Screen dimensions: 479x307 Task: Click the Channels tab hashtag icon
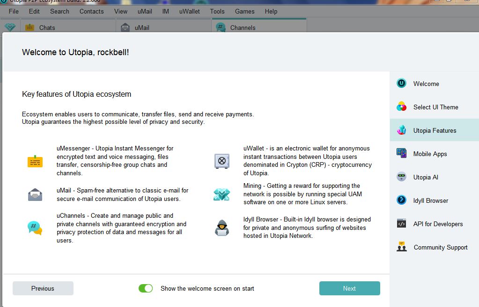221,27
